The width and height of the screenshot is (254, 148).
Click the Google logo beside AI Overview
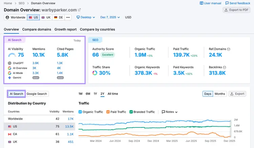coord(9,68)
